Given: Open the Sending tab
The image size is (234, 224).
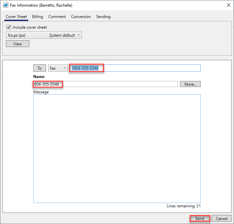Looking at the screenshot, I should click(103, 17).
